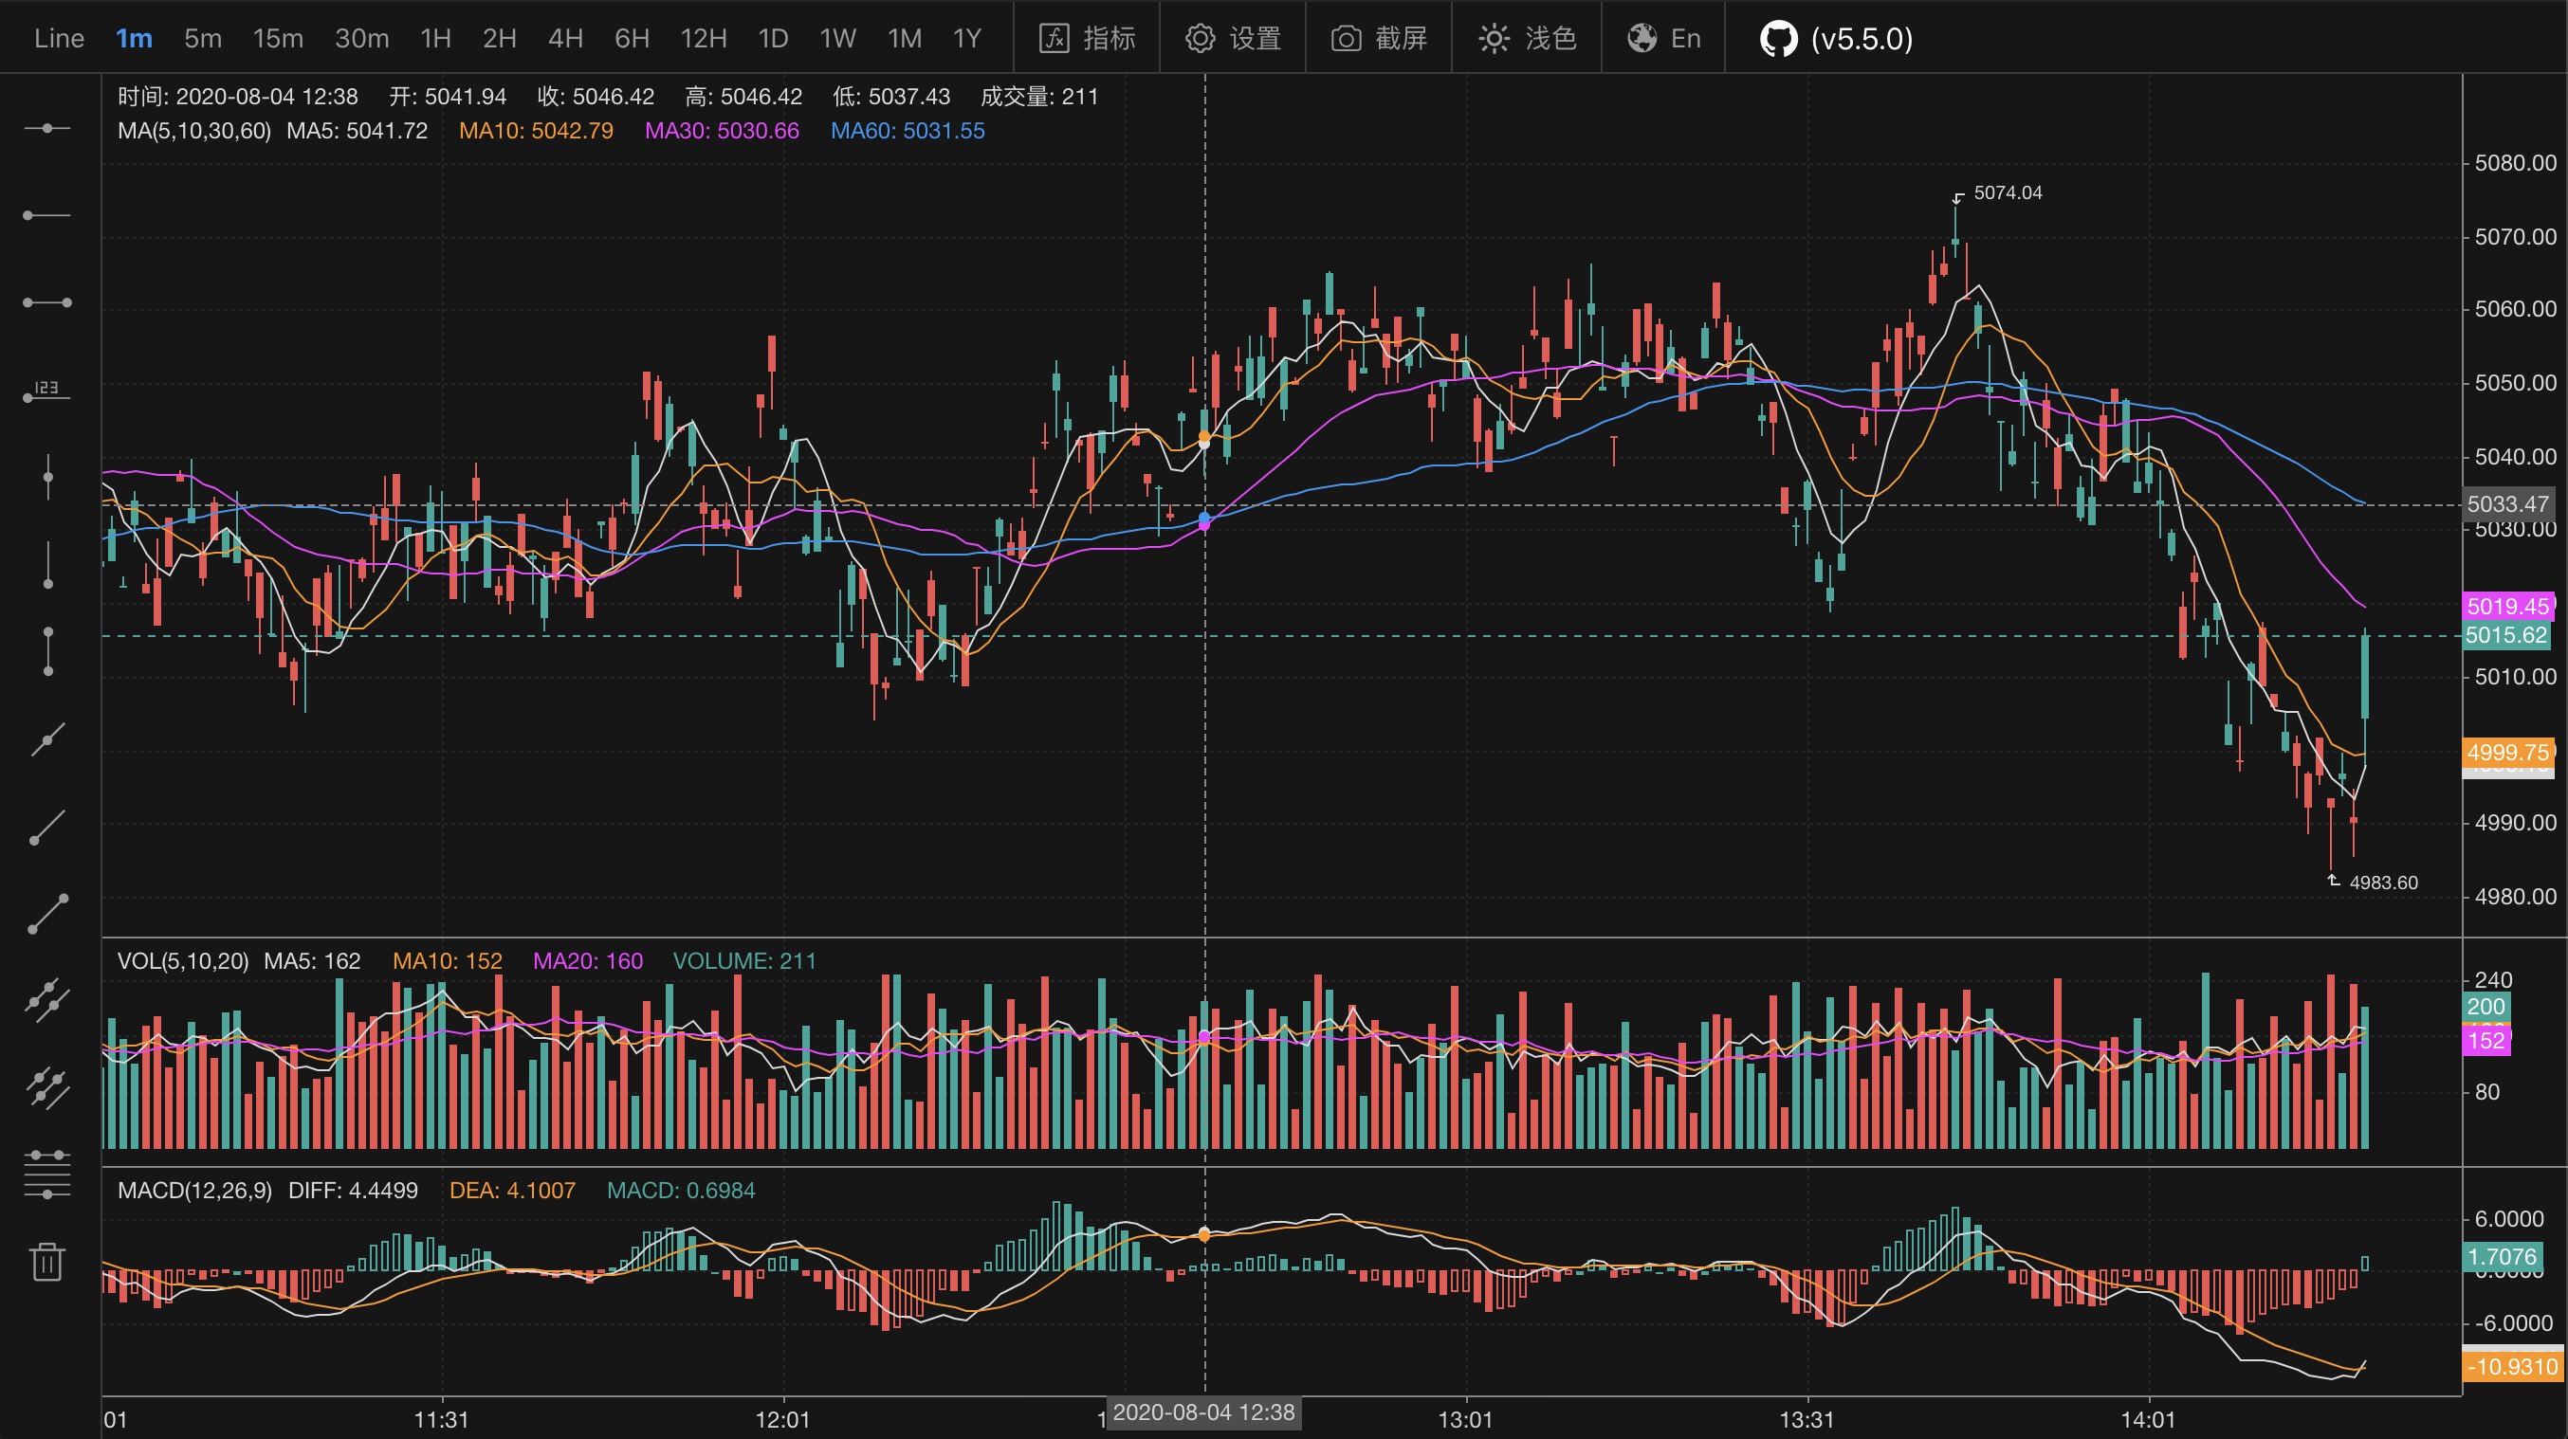The height and width of the screenshot is (1439, 2568).
Task: Select the horizontal straight line drawing tool
Action: point(46,129)
